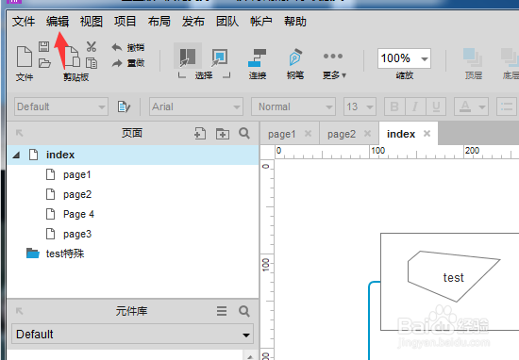Close the page2 tab
Image resolution: width=519 pixels, height=360 pixels.
367,134
